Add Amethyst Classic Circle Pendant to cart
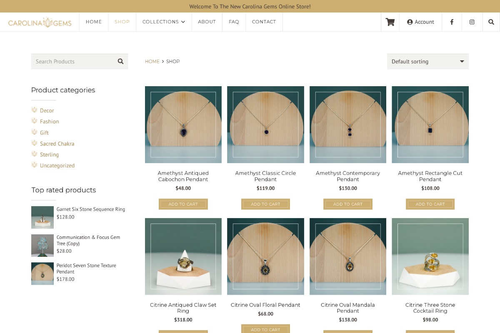Screen dimensions: 500x333 pos(265,204)
